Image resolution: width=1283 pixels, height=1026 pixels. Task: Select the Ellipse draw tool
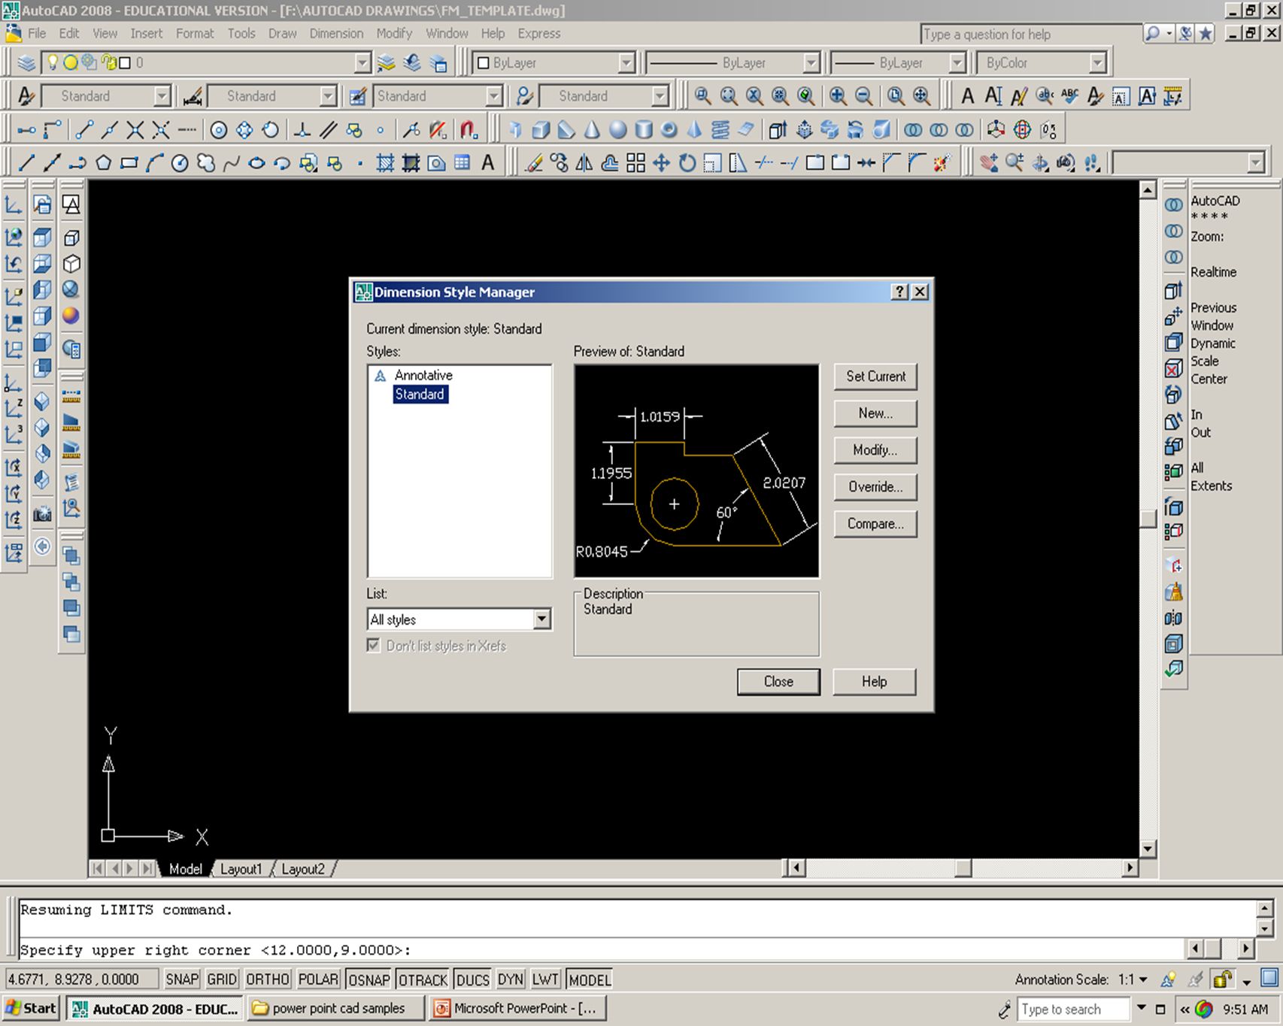coord(256,162)
